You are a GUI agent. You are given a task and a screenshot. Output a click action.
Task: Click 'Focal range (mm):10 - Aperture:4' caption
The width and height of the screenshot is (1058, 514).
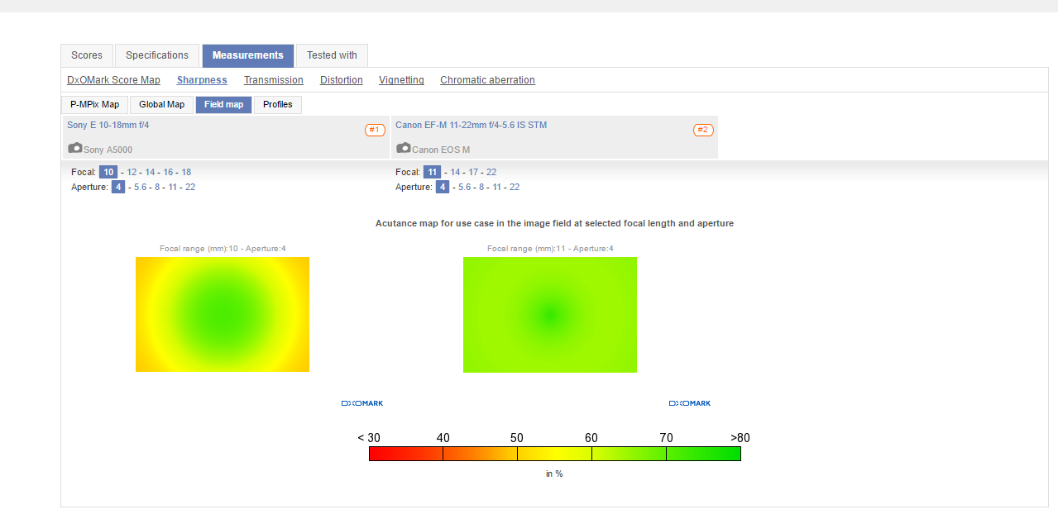coord(223,248)
